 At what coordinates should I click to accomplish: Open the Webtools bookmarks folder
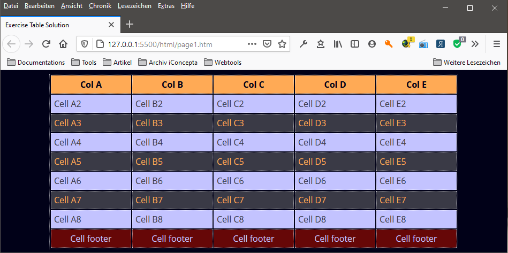223,63
